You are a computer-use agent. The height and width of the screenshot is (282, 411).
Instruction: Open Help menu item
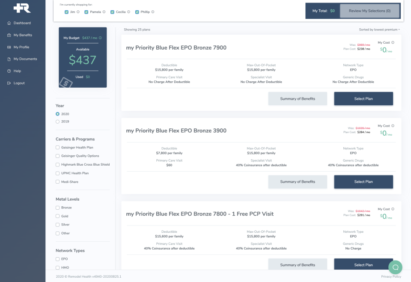17,71
